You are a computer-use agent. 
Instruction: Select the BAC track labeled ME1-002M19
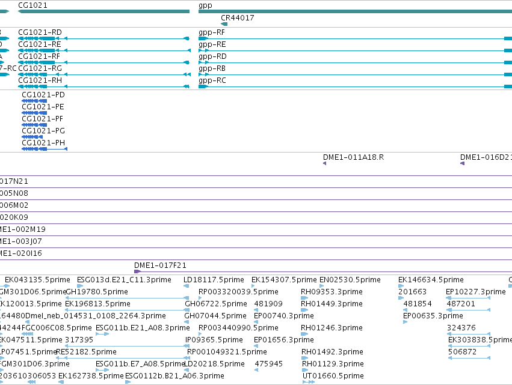(x=22, y=230)
